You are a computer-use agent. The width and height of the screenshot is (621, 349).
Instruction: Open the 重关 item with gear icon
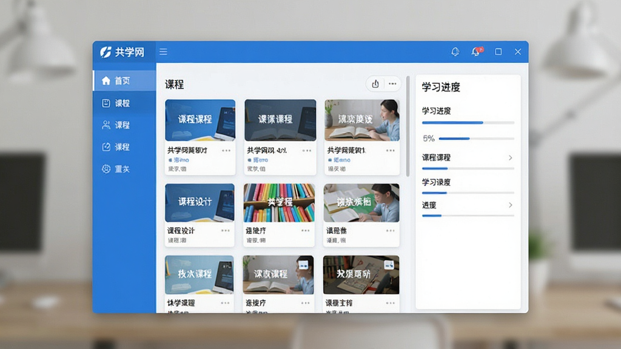click(124, 169)
